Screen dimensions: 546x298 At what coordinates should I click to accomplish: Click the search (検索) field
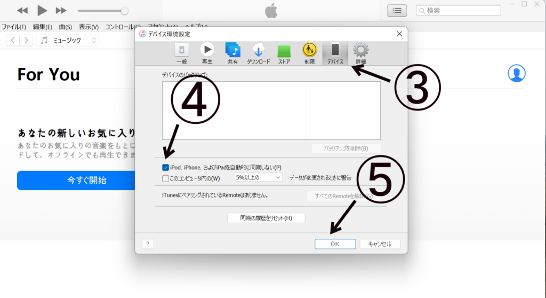coord(458,11)
